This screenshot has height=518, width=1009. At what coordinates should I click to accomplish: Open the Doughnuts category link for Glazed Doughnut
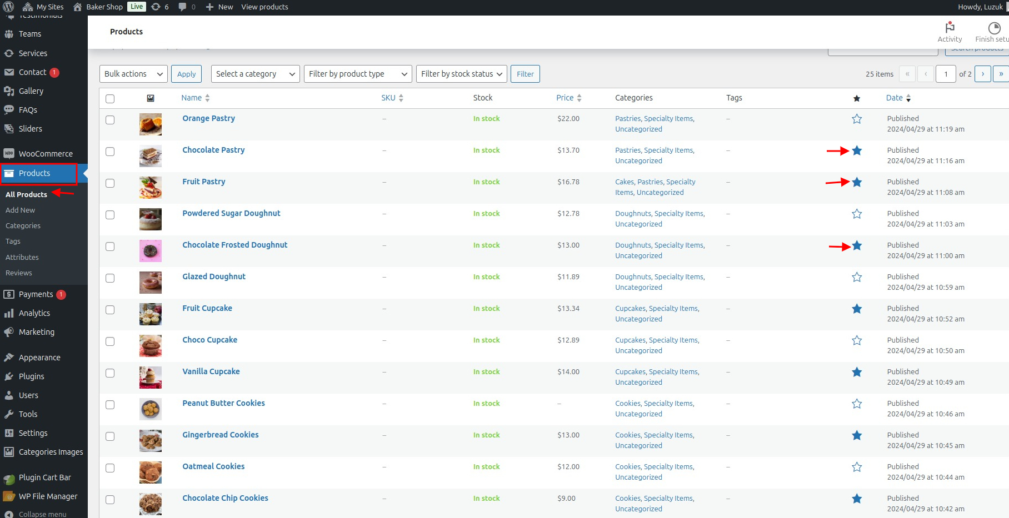pyautogui.click(x=633, y=277)
